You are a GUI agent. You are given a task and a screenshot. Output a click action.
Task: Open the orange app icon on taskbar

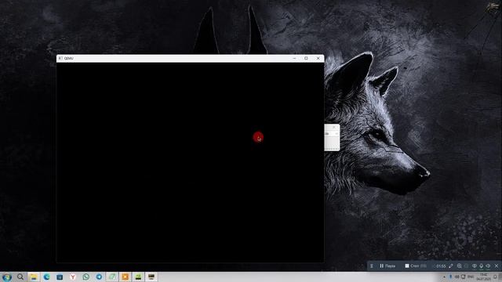coord(125,277)
